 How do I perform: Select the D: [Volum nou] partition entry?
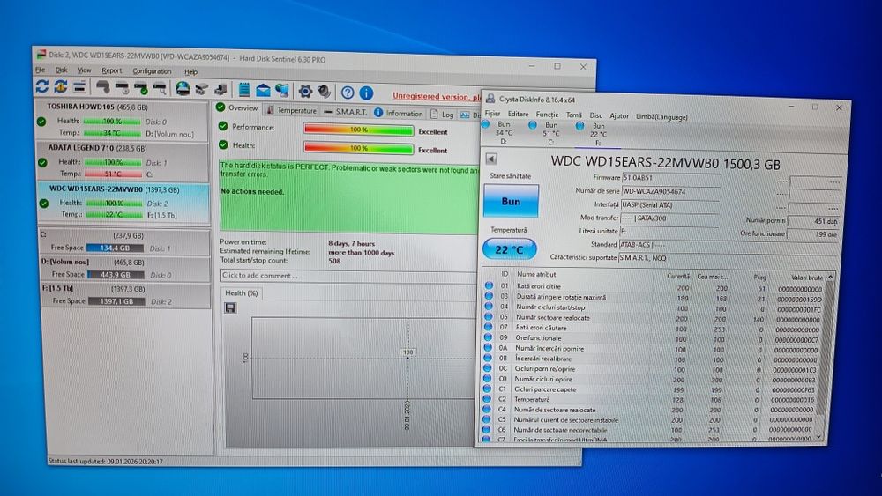pos(125,269)
